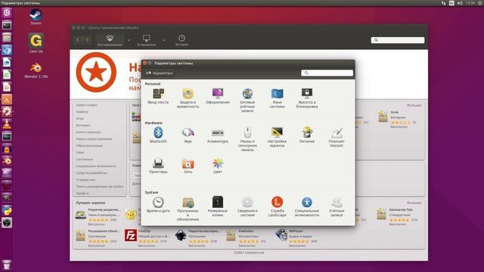This screenshot has height=272, width=484.
Task: Open Trash at launcher bottom
Action: (x=7, y=264)
